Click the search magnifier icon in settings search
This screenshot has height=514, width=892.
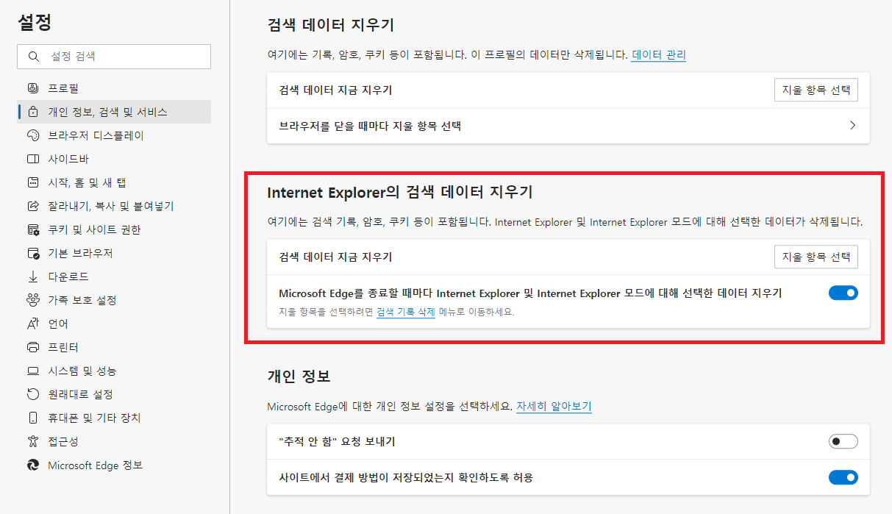click(x=33, y=56)
